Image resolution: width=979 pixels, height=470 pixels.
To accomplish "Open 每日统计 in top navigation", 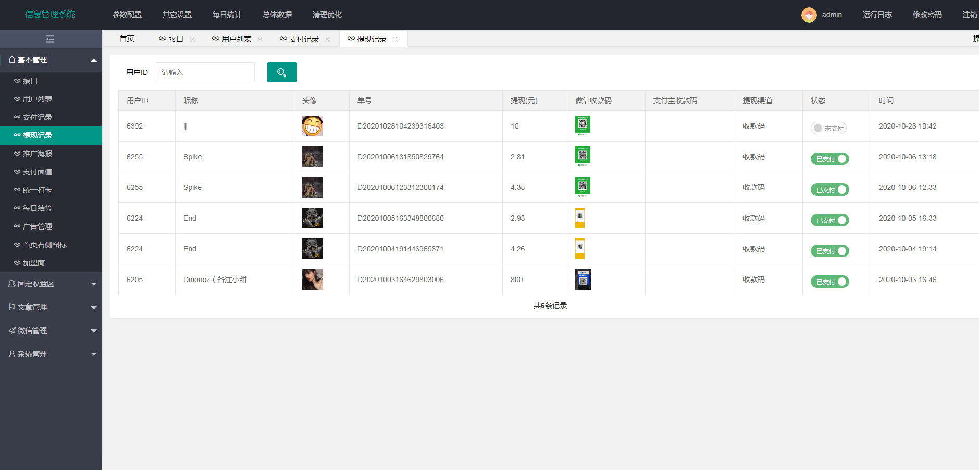I will tap(227, 15).
